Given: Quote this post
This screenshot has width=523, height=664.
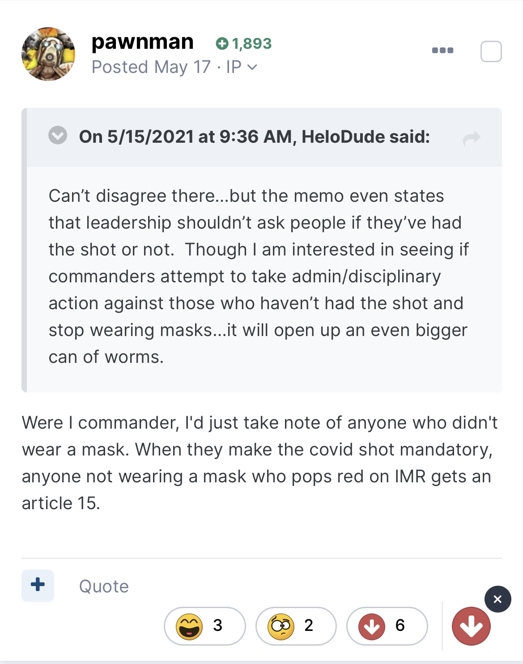Looking at the screenshot, I should [x=104, y=586].
